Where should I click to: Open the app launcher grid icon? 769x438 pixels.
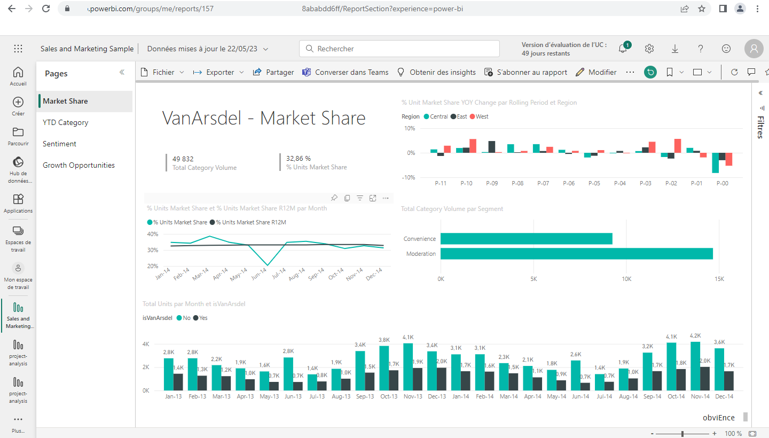coord(18,49)
